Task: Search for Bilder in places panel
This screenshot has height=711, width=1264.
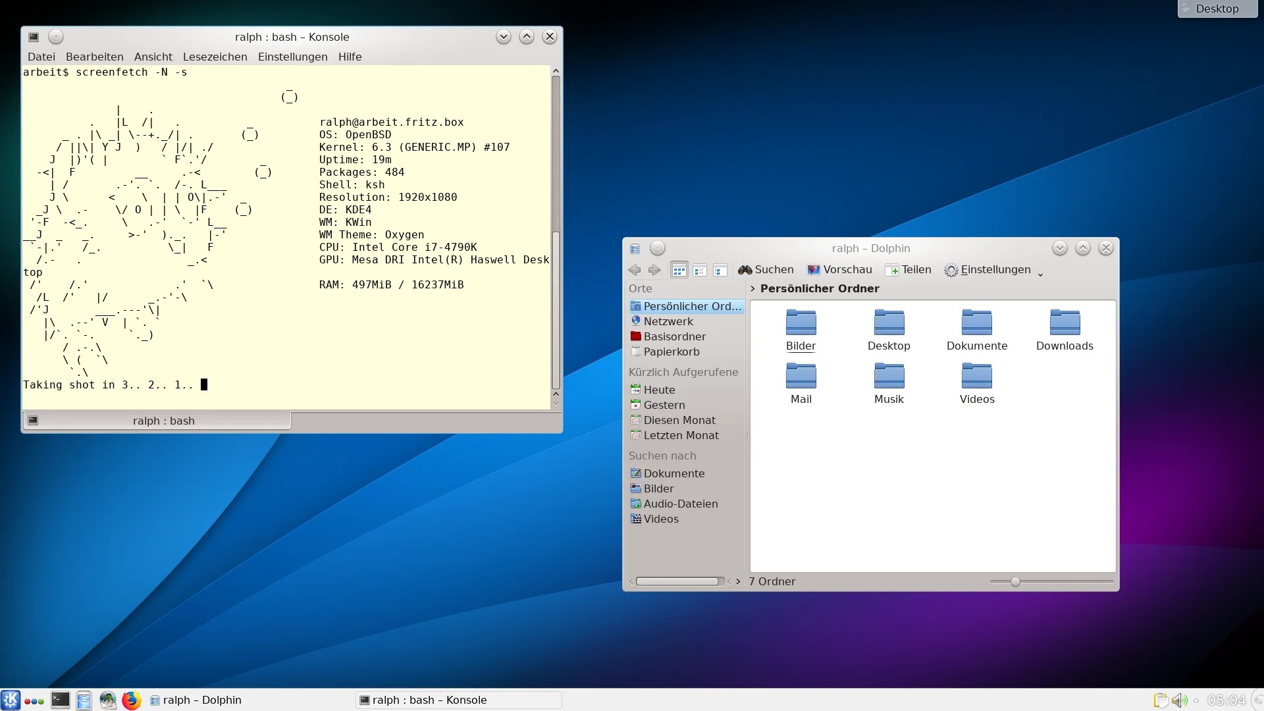Action: pos(686,488)
